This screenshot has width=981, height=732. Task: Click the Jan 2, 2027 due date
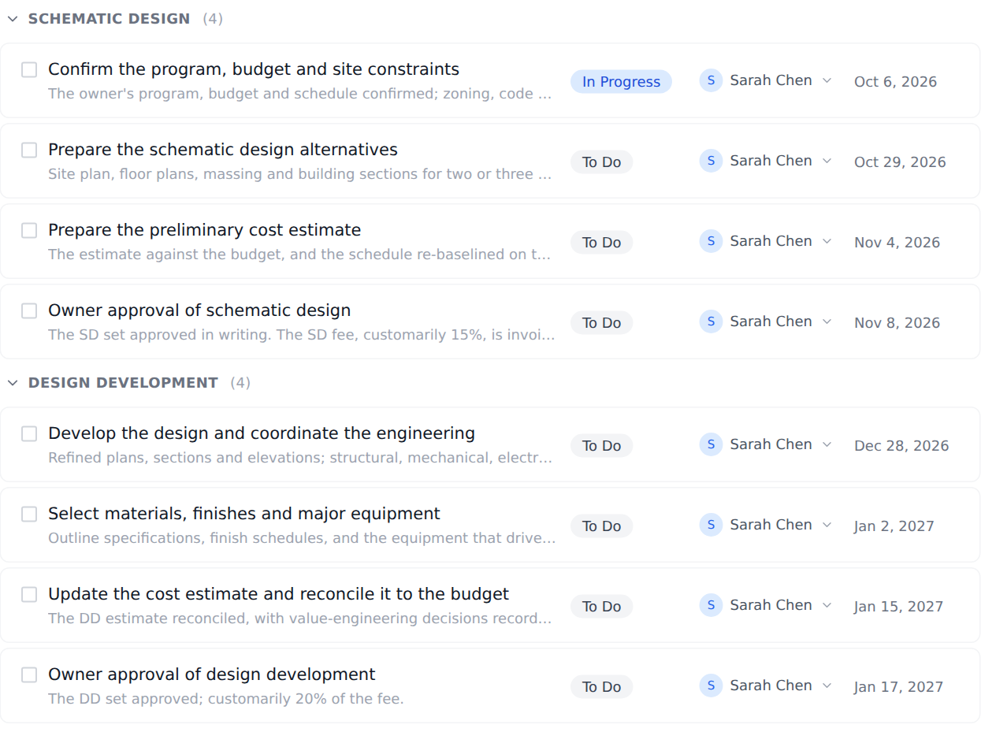click(x=894, y=526)
